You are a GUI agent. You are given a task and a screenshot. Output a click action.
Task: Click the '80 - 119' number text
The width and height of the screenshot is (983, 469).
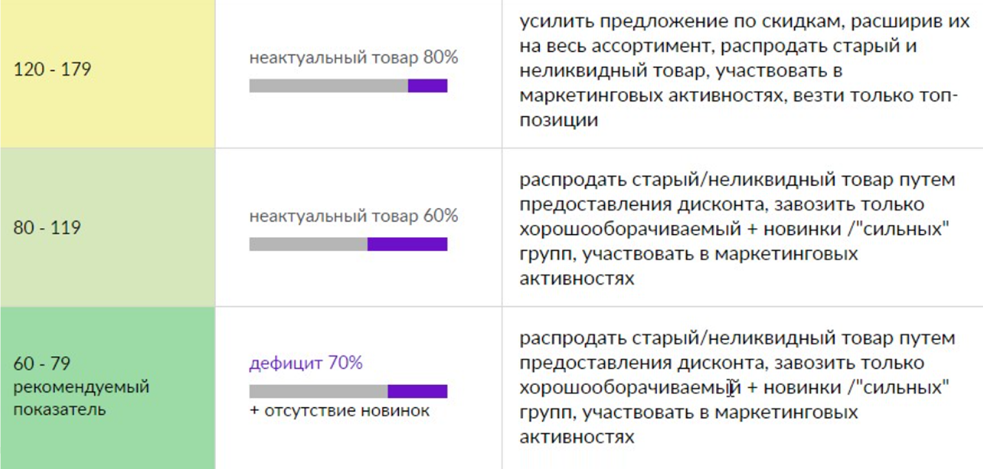pos(47,228)
